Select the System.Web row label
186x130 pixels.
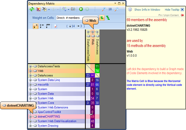tap(46, 98)
